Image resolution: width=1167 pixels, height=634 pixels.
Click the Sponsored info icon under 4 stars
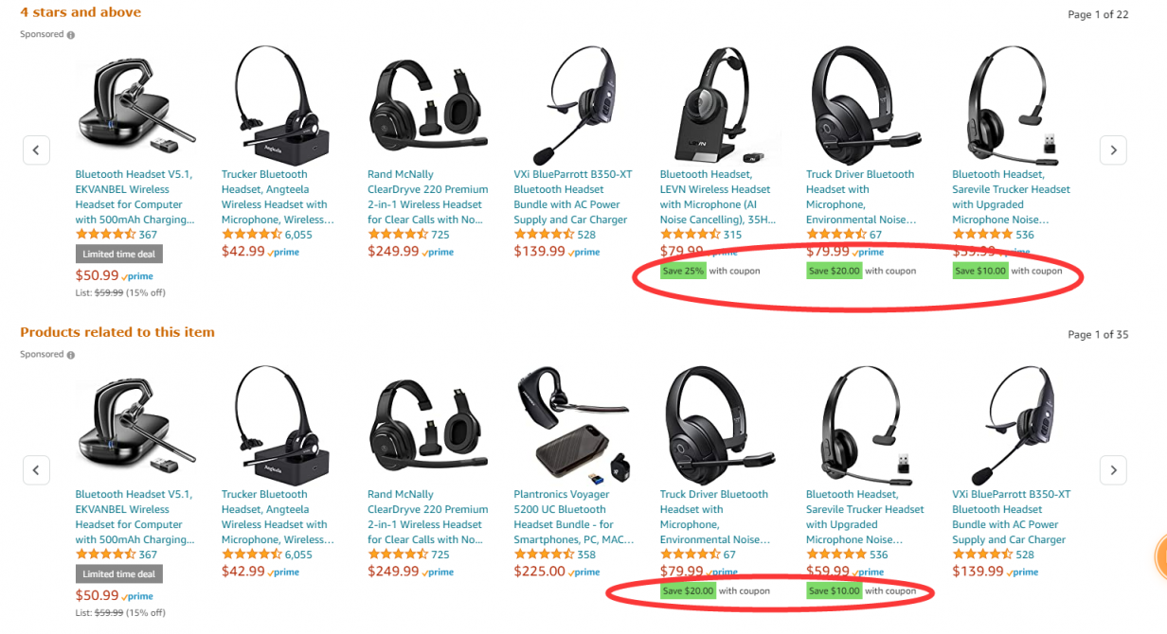(71, 35)
